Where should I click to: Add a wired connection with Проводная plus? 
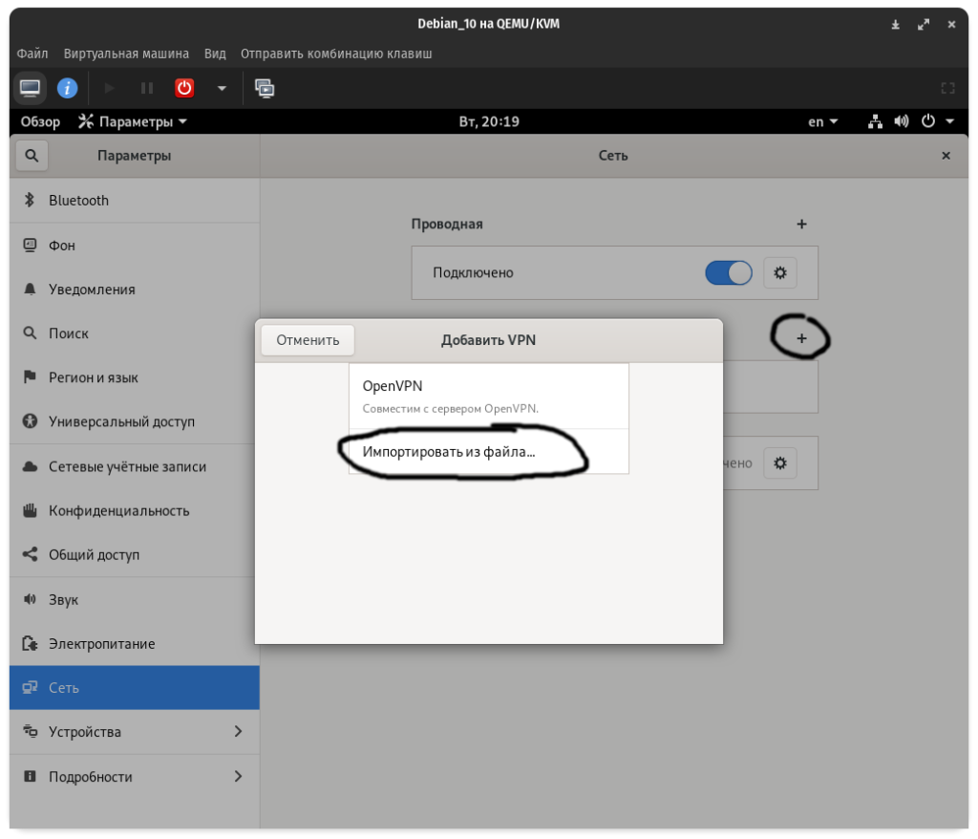801,225
